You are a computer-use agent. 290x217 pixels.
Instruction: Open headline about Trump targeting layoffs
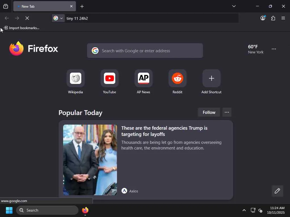tap(164, 131)
